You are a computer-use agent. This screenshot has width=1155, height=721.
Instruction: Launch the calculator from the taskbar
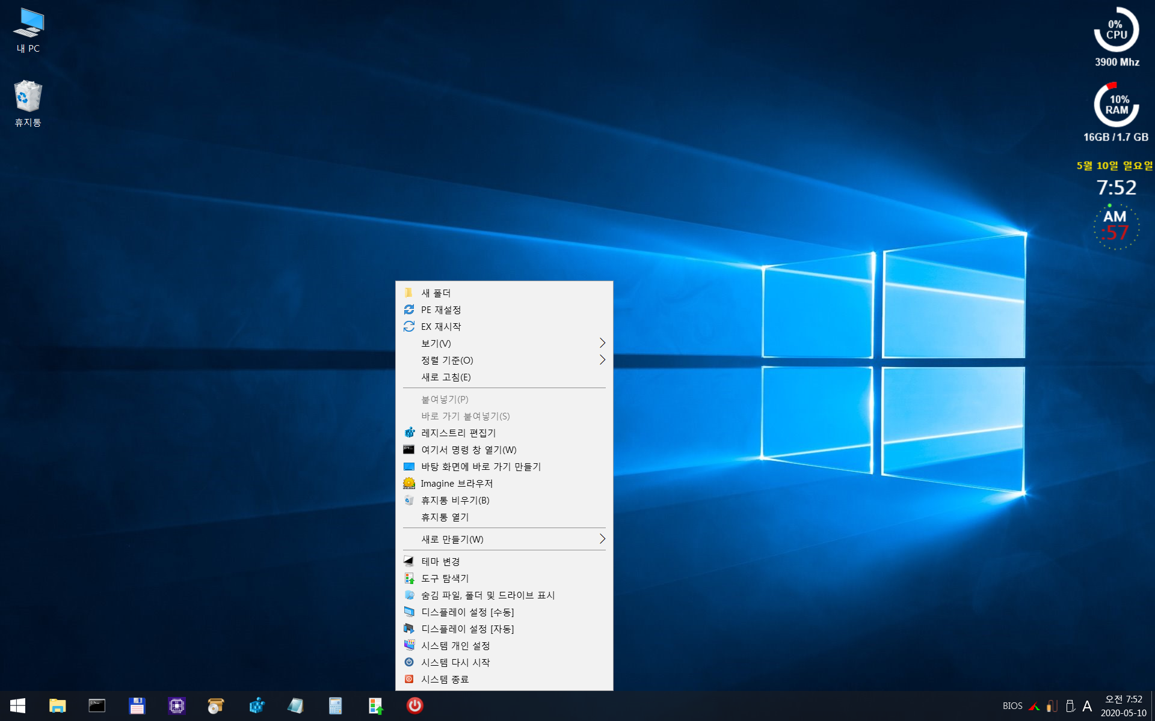coord(335,705)
